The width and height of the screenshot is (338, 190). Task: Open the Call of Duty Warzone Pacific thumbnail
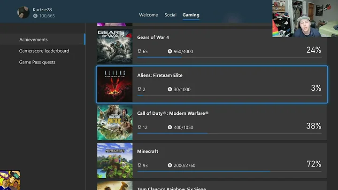[x=115, y=122]
